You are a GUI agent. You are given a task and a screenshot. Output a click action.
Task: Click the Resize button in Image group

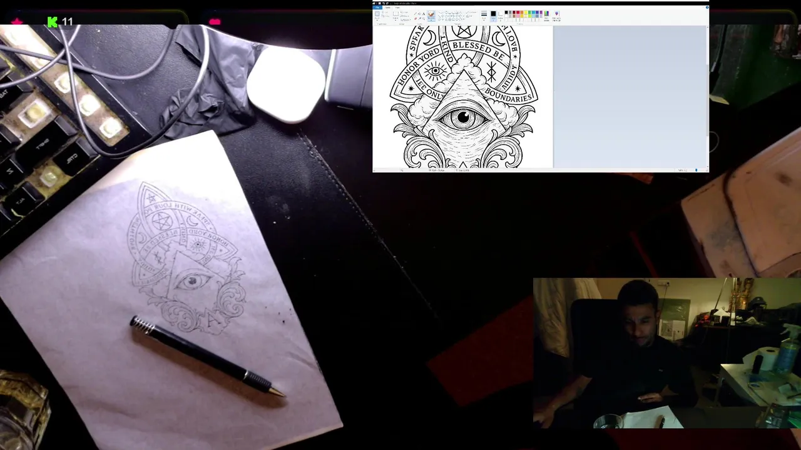pos(405,16)
